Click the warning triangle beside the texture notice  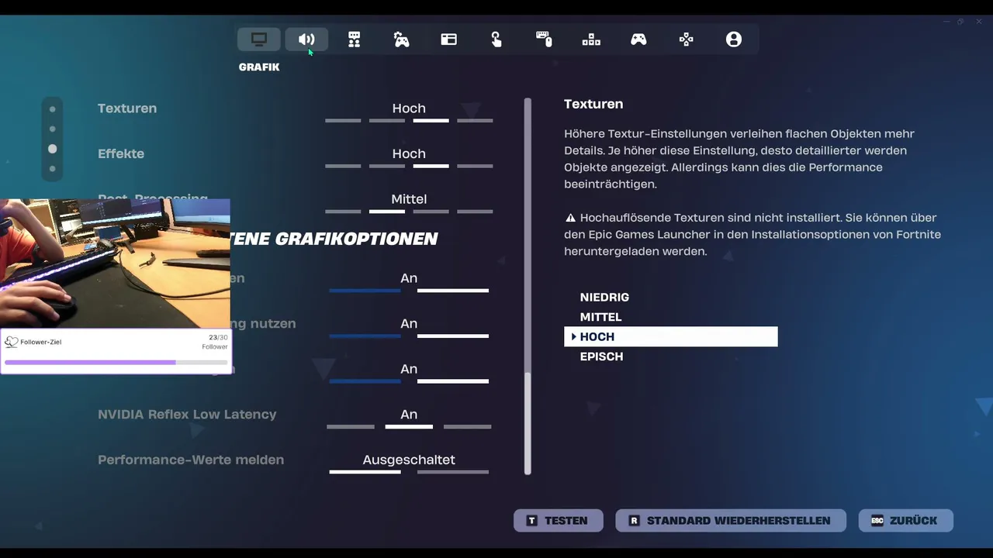click(570, 218)
